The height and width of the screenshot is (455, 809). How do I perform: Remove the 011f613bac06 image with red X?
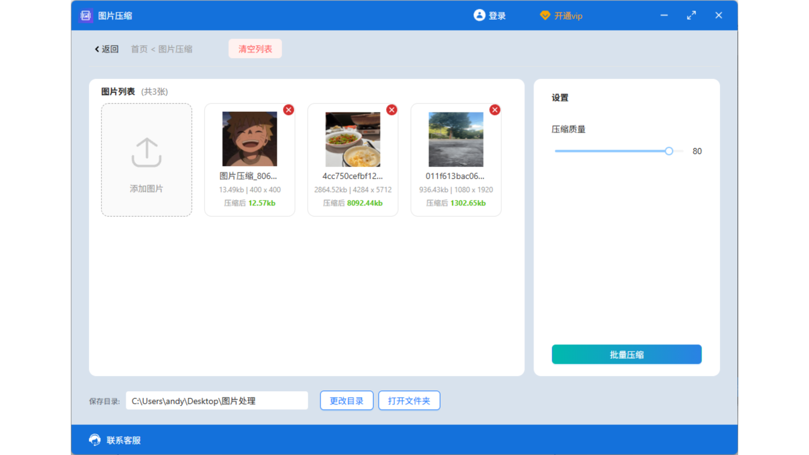click(x=495, y=109)
